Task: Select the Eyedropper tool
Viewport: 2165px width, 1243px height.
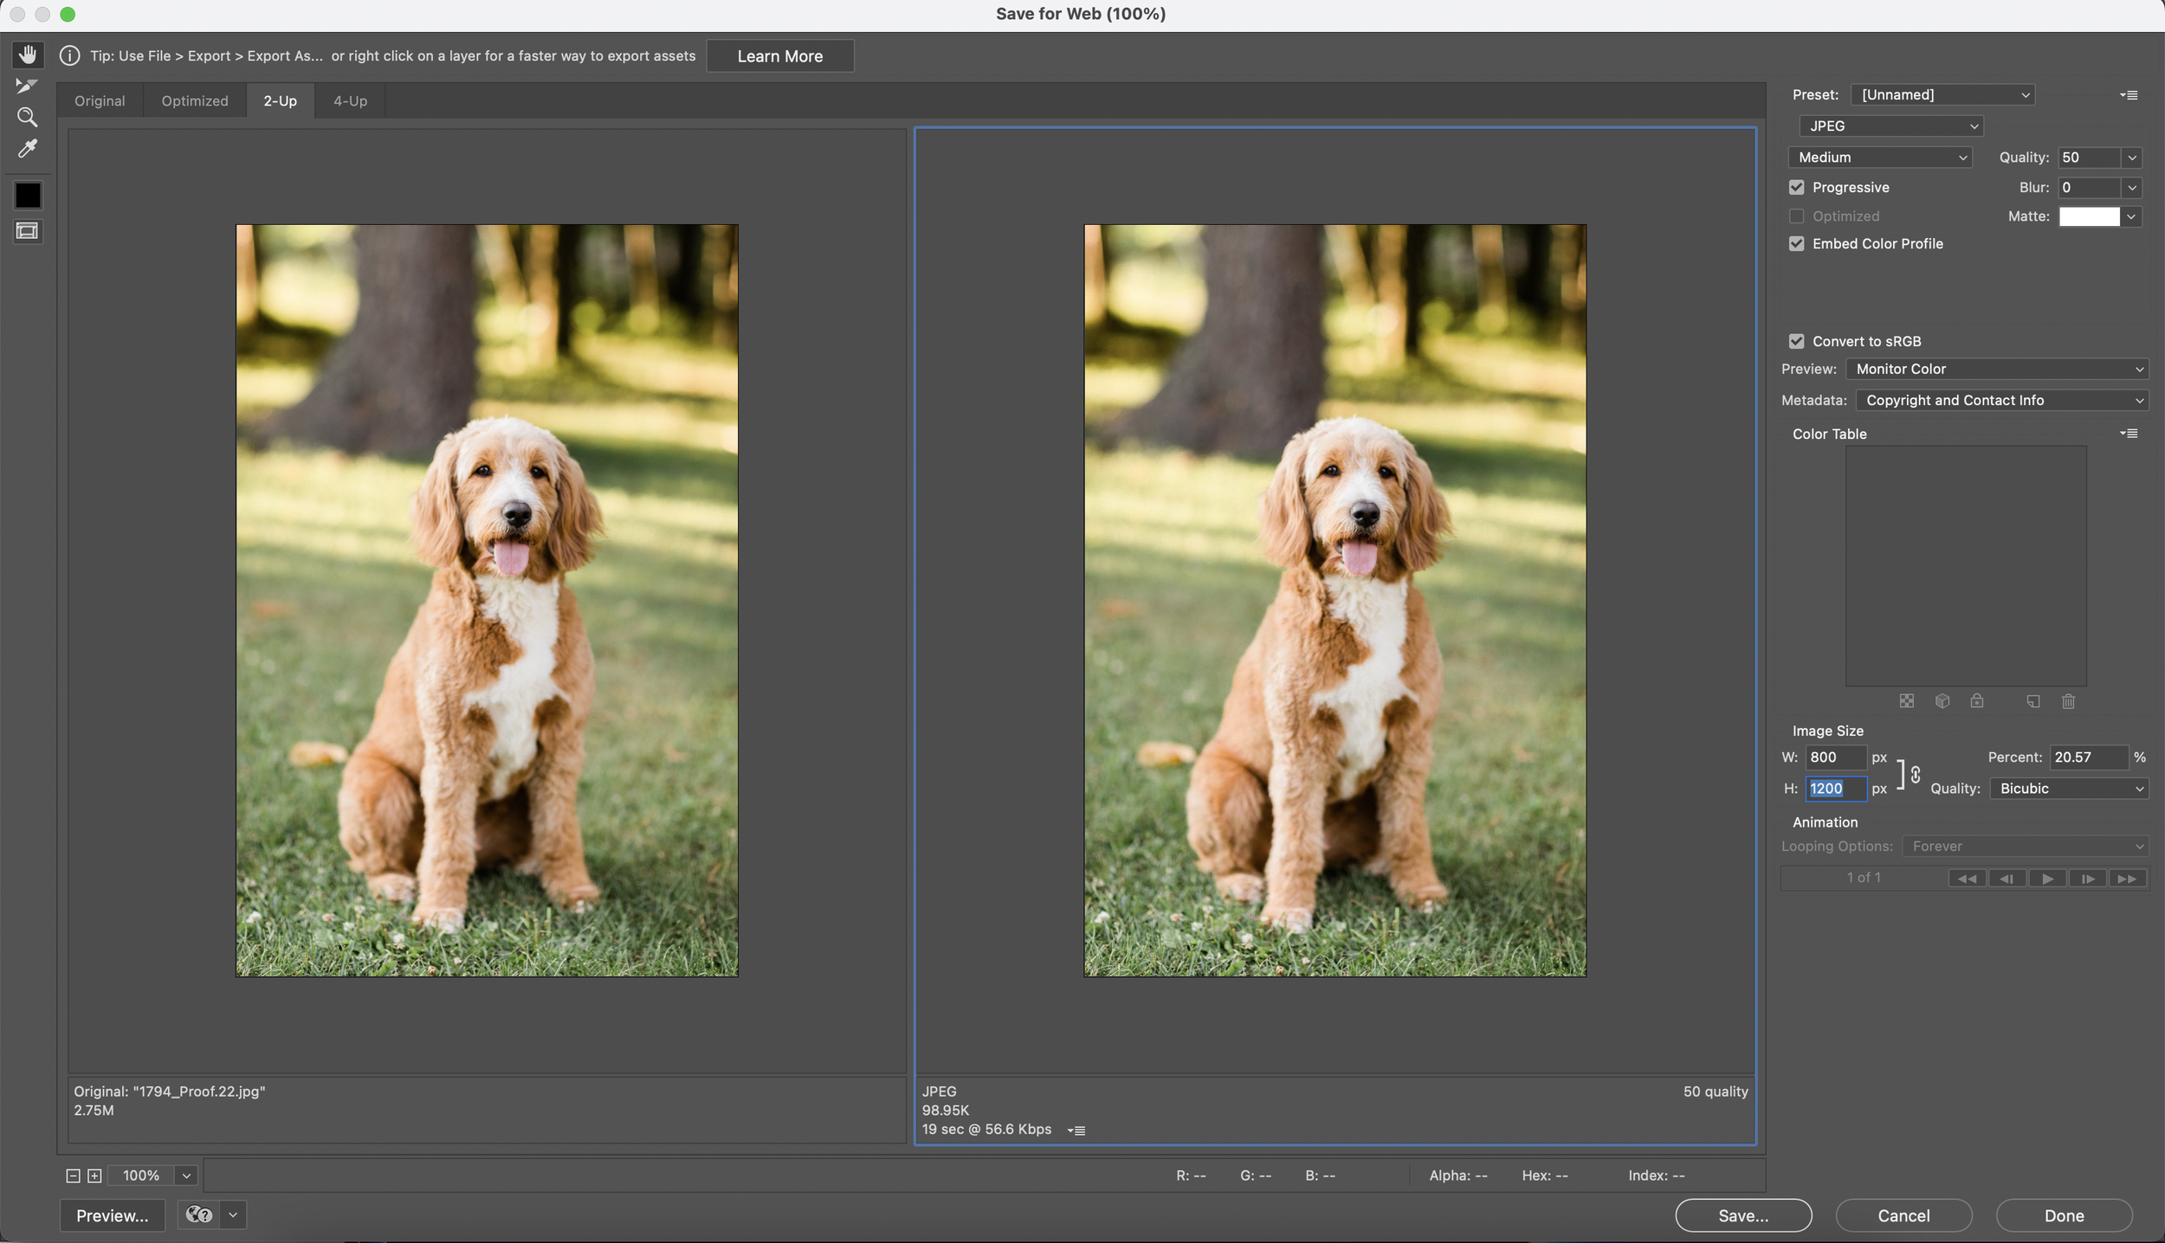Action: point(27,149)
